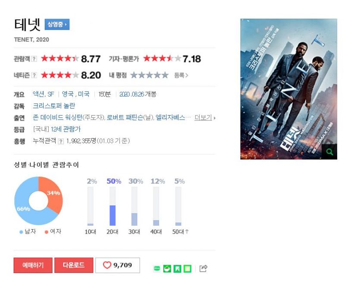Open the Tenet poster thumbnail

pos(289,89)
